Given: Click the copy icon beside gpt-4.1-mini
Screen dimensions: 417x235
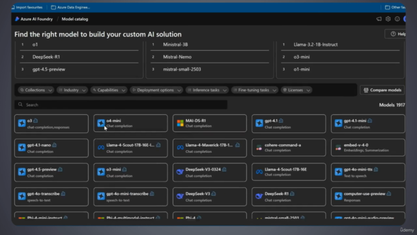Looking at the screenshot, I should [370, 121].
